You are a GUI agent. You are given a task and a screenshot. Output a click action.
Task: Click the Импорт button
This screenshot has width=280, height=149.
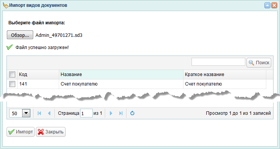click(x=21, y=132)
